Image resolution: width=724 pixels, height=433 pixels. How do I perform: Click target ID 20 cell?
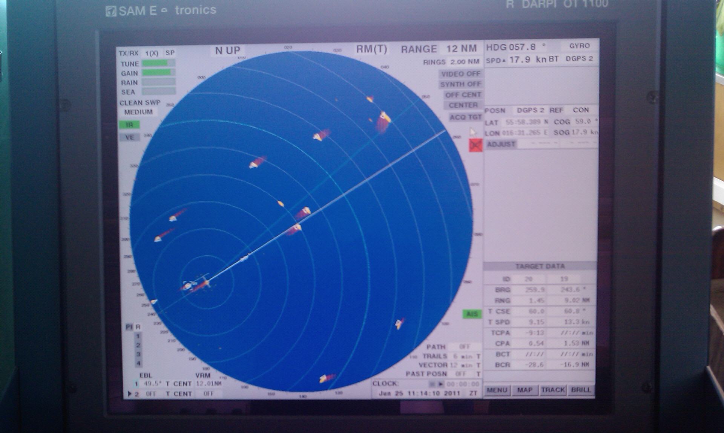[529, 279]
